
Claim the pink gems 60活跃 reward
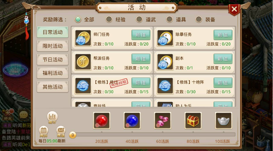(162, 120)
